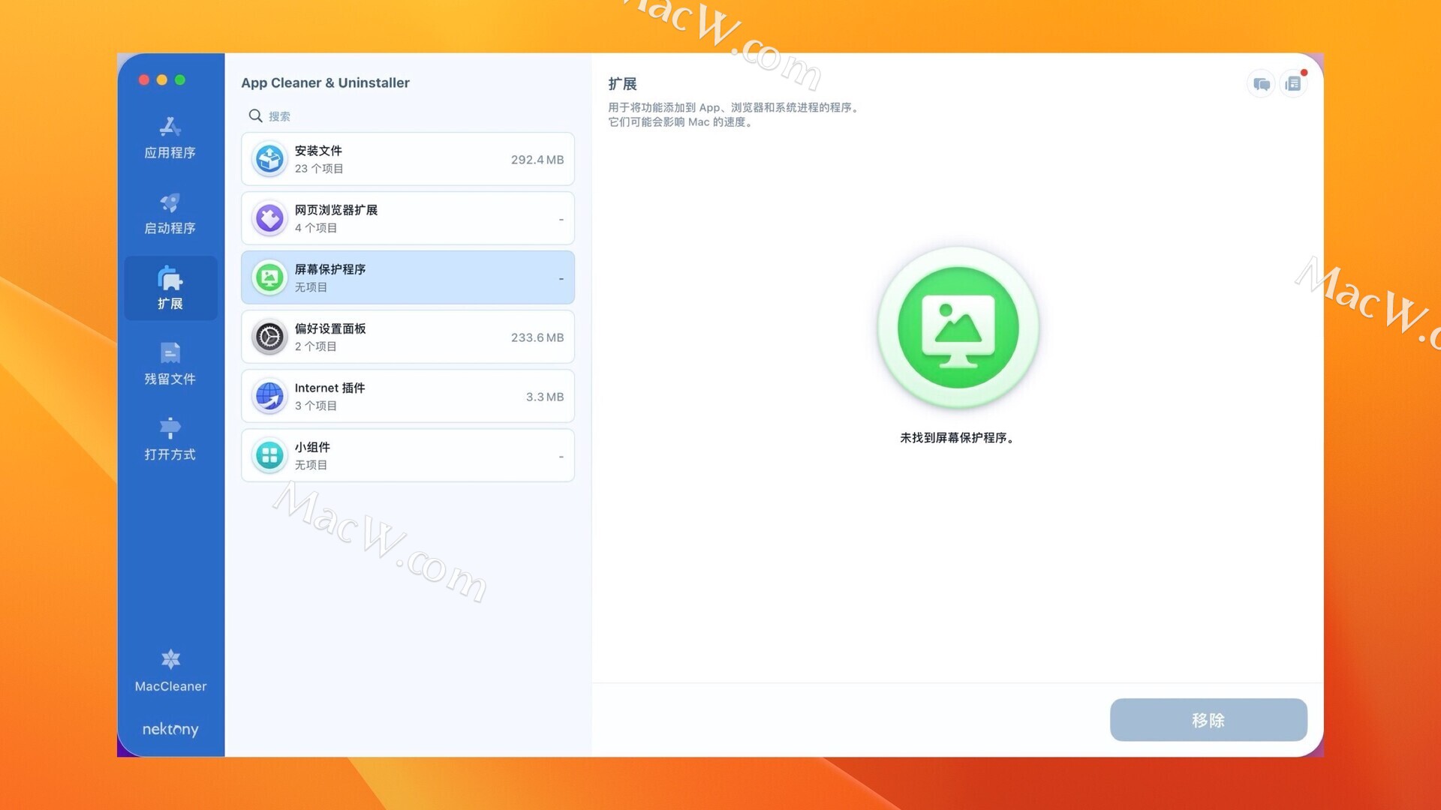This screenshot has width=1441, height=810.
Task: Minimize the window with yellow button
Action: pos(162,79)
